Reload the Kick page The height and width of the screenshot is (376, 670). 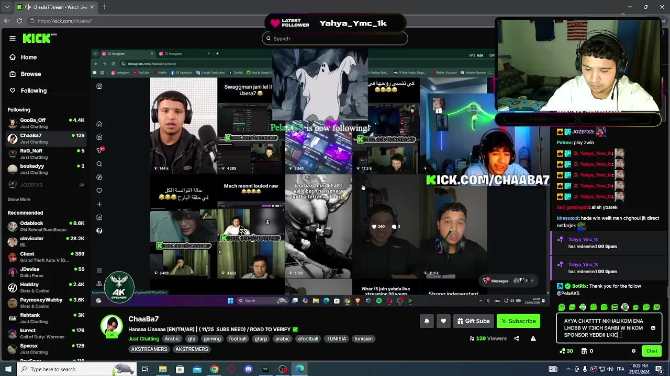coord(19,21)
